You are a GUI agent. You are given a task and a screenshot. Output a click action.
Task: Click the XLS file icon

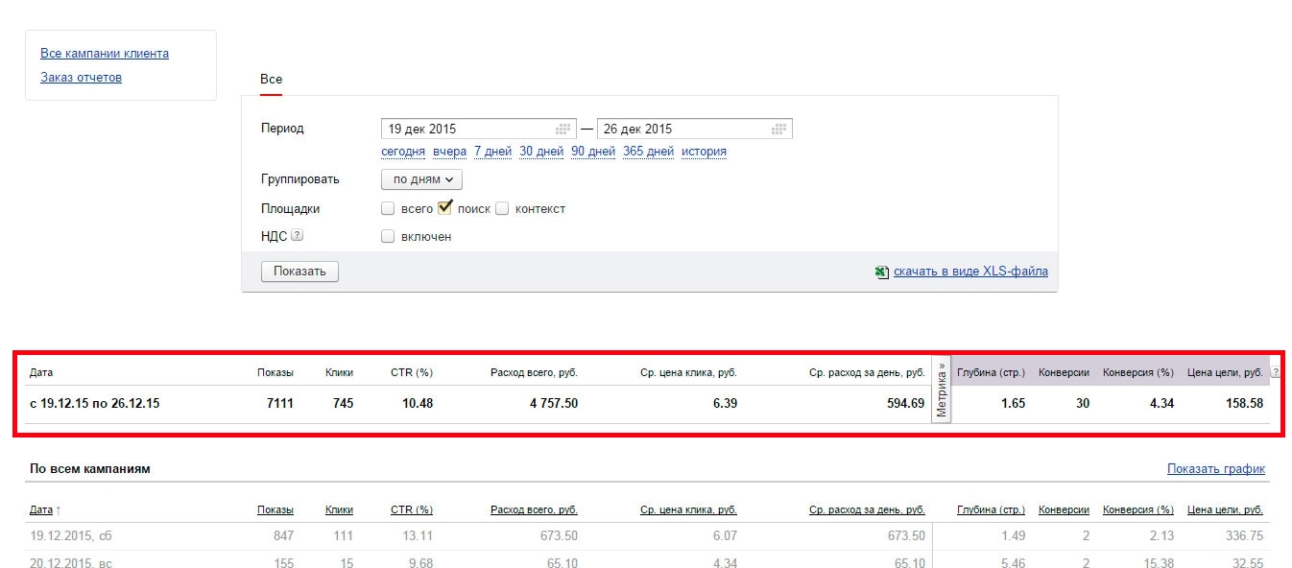(x=881, y=272)
